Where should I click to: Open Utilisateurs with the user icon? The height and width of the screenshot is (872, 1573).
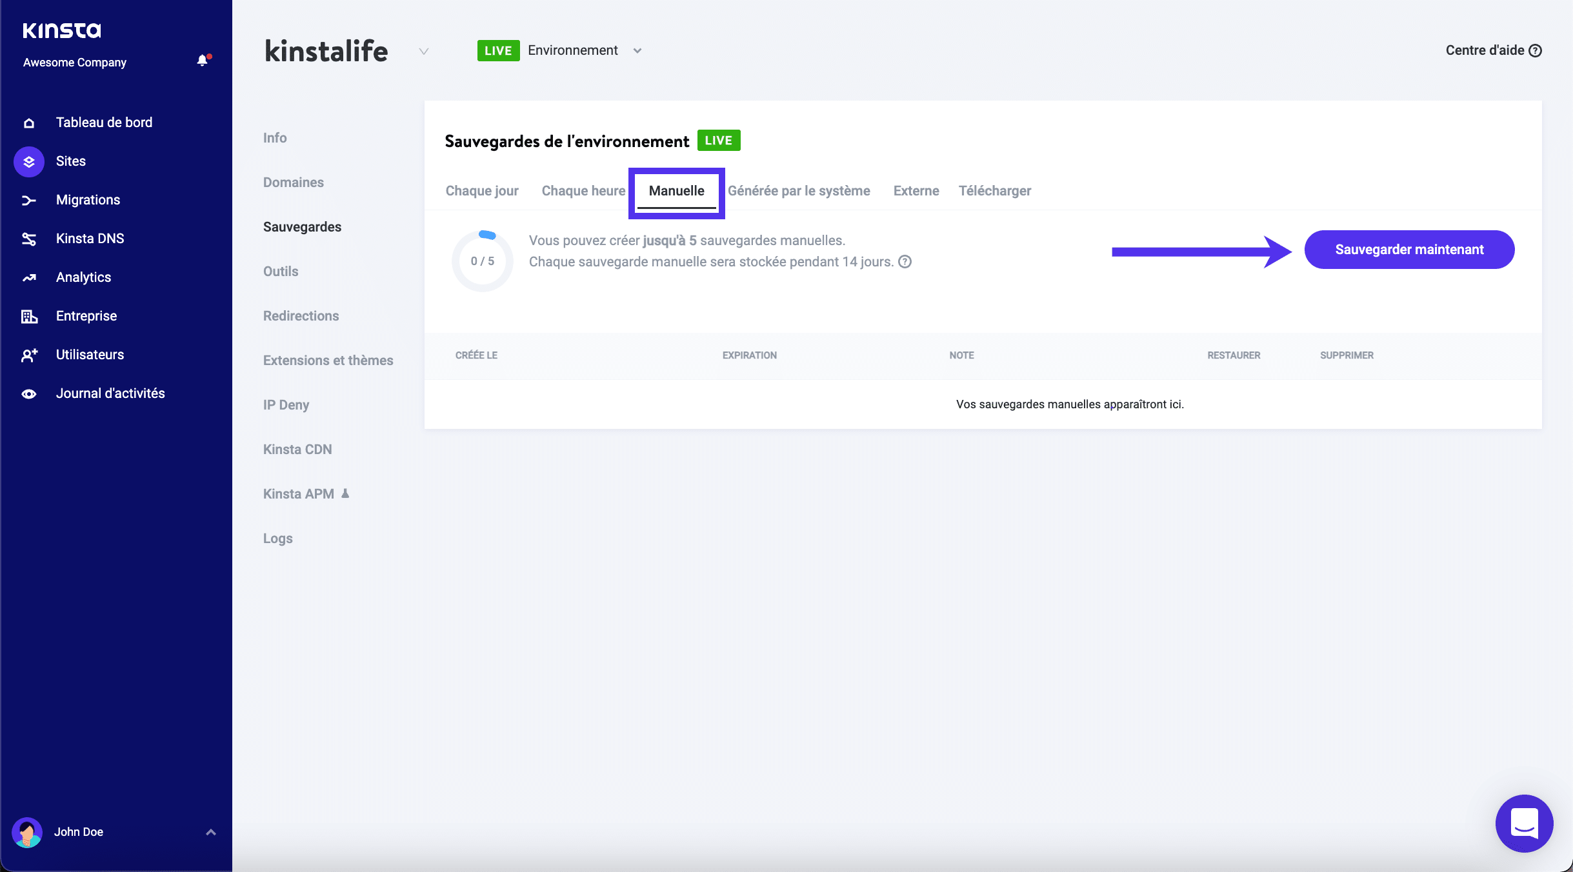point(29,354)
